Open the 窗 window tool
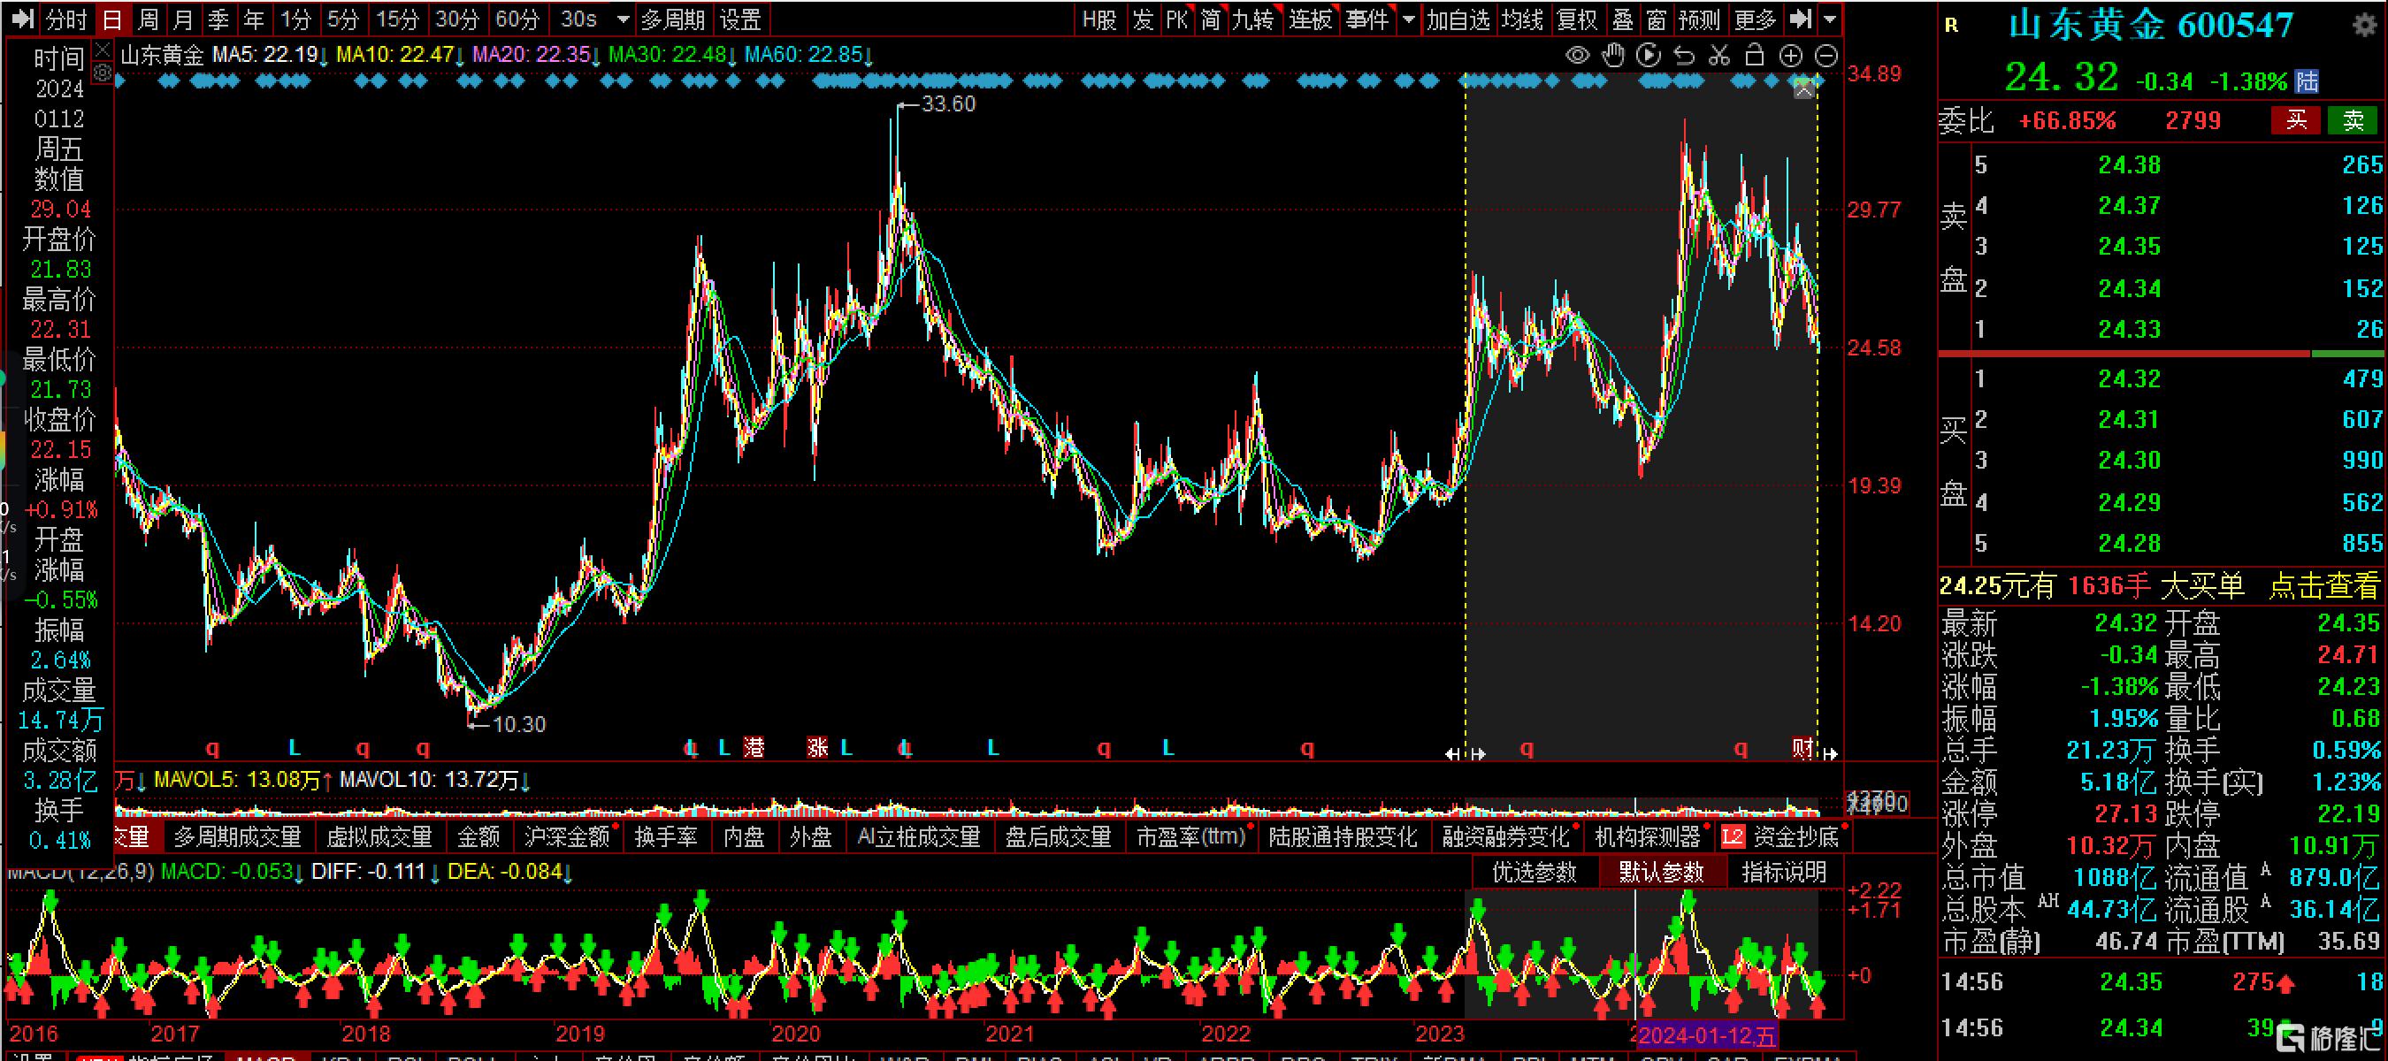 (1657, 19)
